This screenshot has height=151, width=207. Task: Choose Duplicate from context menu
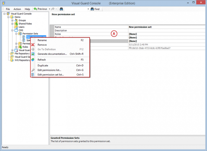point(60,66)
